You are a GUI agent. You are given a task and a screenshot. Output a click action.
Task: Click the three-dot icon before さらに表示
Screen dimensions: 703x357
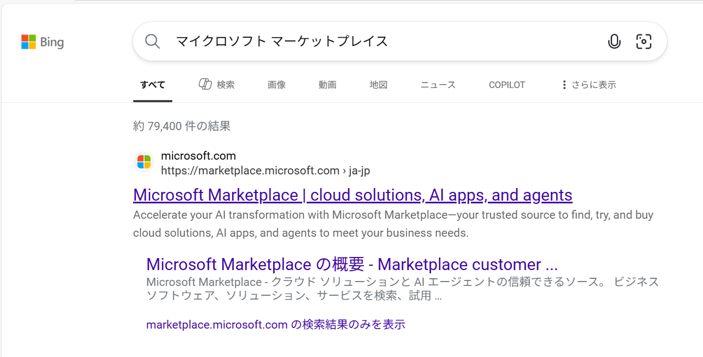pyautogui.click(x=564, y=84)
